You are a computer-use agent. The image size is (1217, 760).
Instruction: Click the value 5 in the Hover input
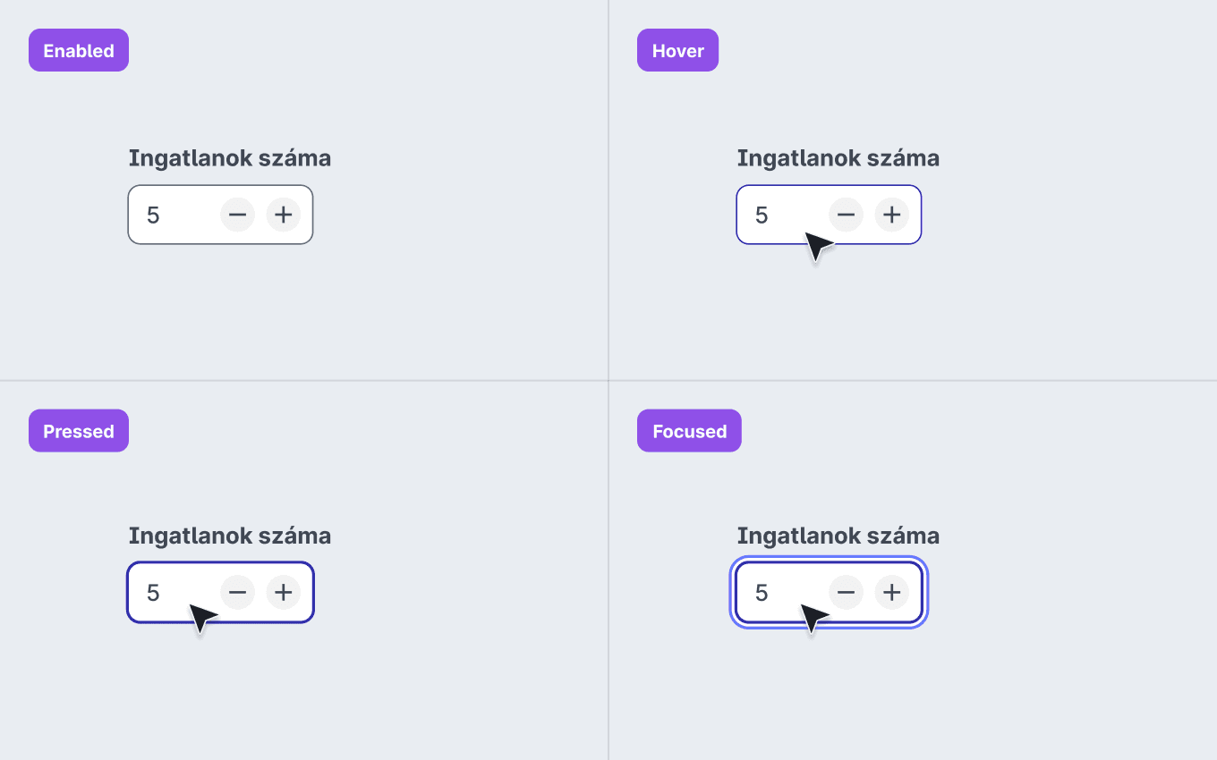tap(762, 215)
